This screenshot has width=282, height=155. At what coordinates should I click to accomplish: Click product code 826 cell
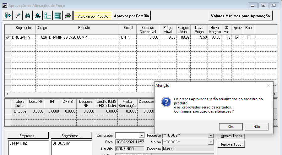click(41, 37)
